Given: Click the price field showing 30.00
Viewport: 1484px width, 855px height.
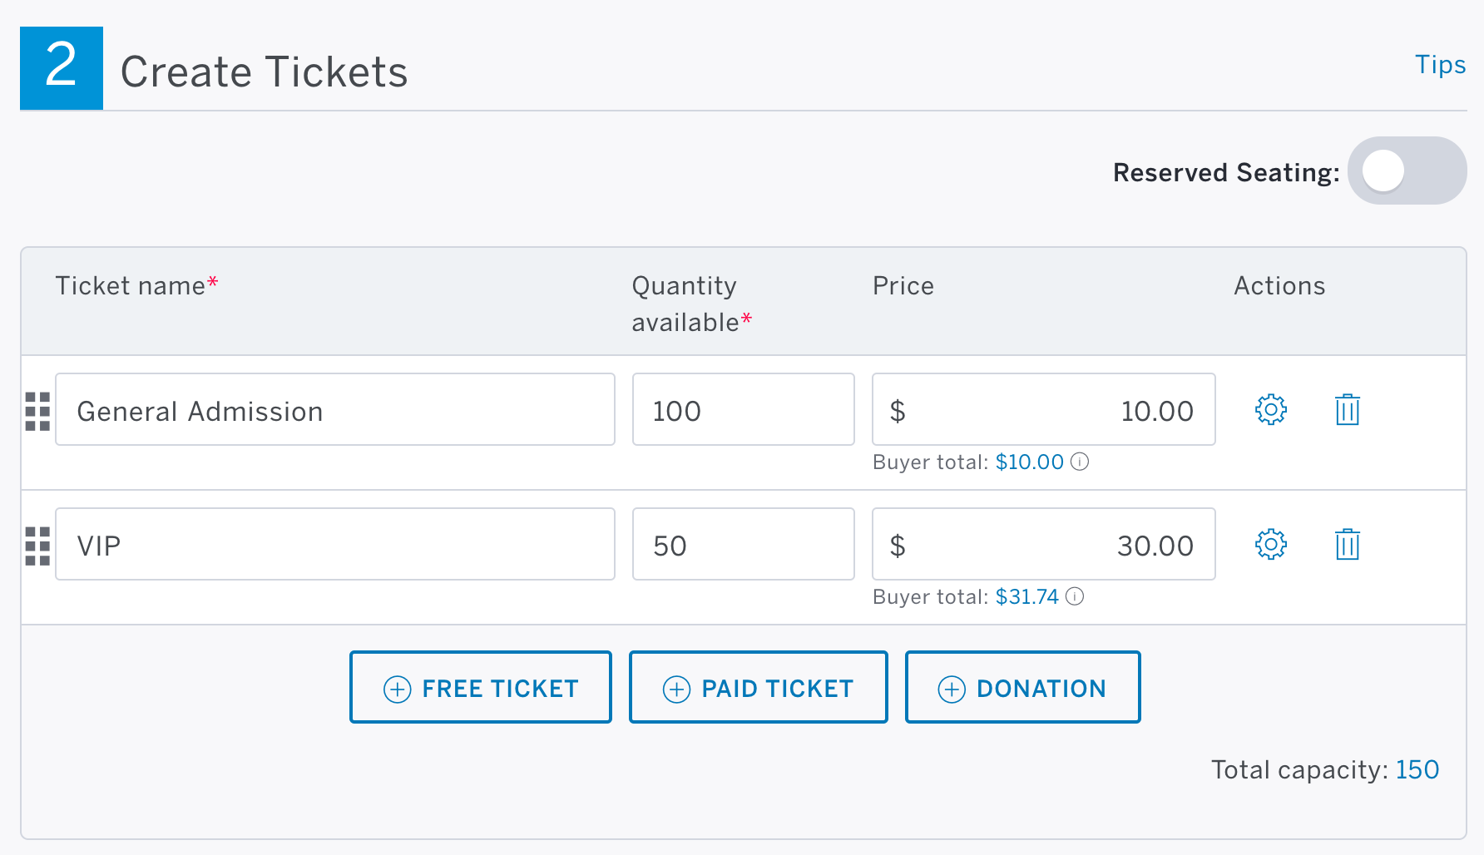Looking at the screenshot, I should pyautogui.click(x=1044, y=544).
